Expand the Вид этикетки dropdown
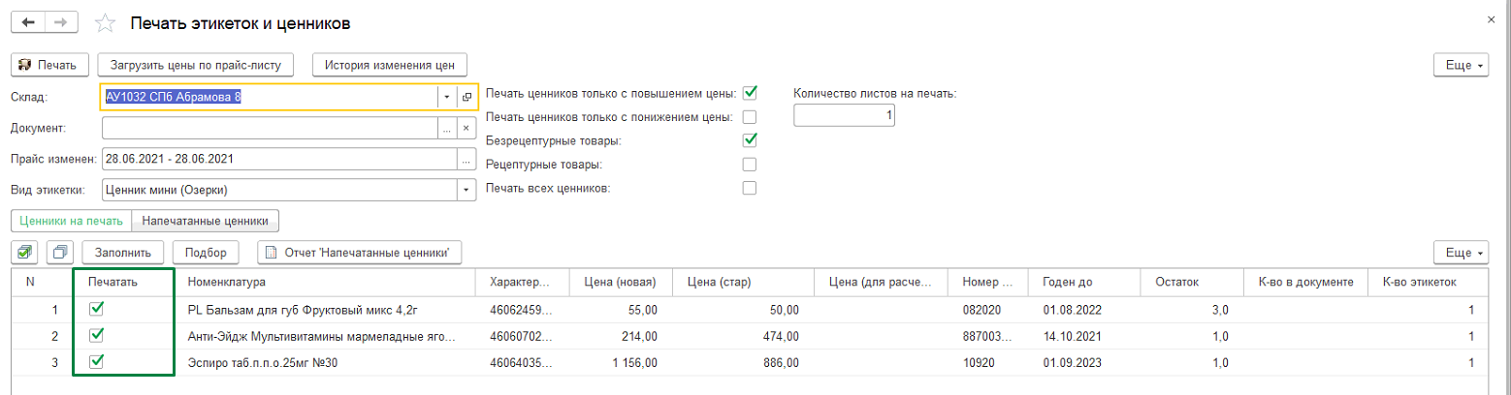The height and width of the screenshot is (395, 1511). 466,190
